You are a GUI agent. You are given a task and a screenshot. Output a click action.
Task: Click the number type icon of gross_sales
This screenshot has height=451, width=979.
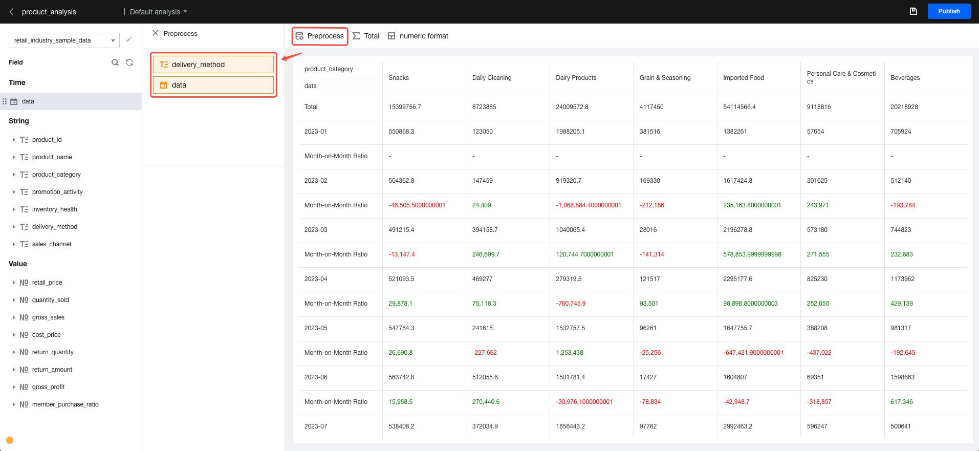pos(24,317)
